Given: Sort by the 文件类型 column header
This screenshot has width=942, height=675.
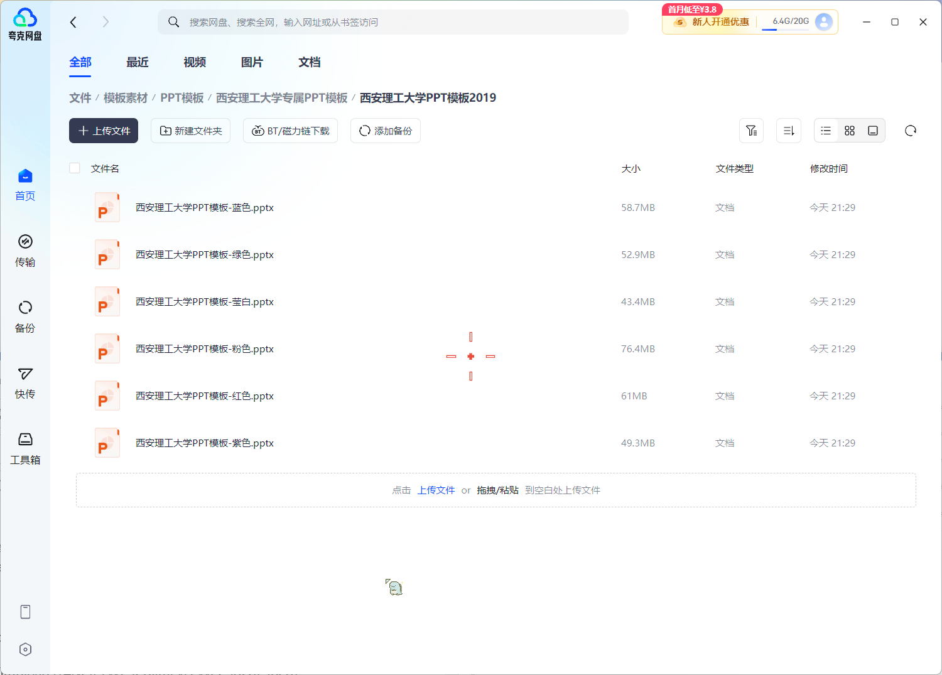Looking at the screenshot, I should pos(735,168).
